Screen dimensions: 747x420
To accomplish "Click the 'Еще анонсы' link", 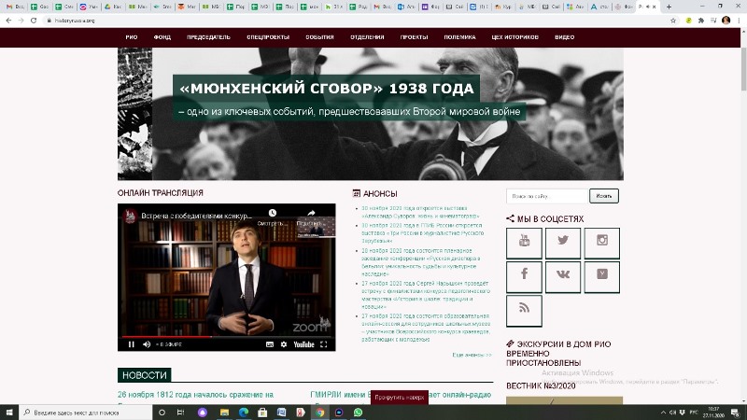I will pos(472,355).
